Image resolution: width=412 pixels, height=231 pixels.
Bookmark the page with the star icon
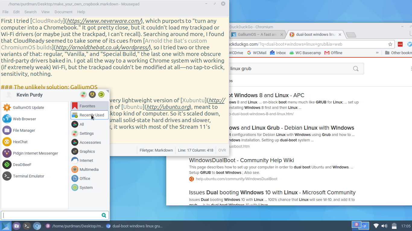point(390,44)
